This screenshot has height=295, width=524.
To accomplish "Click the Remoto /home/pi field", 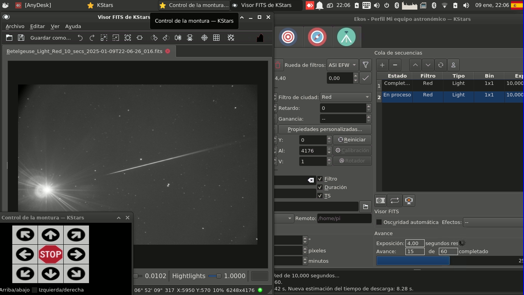I will coord(344,219).
